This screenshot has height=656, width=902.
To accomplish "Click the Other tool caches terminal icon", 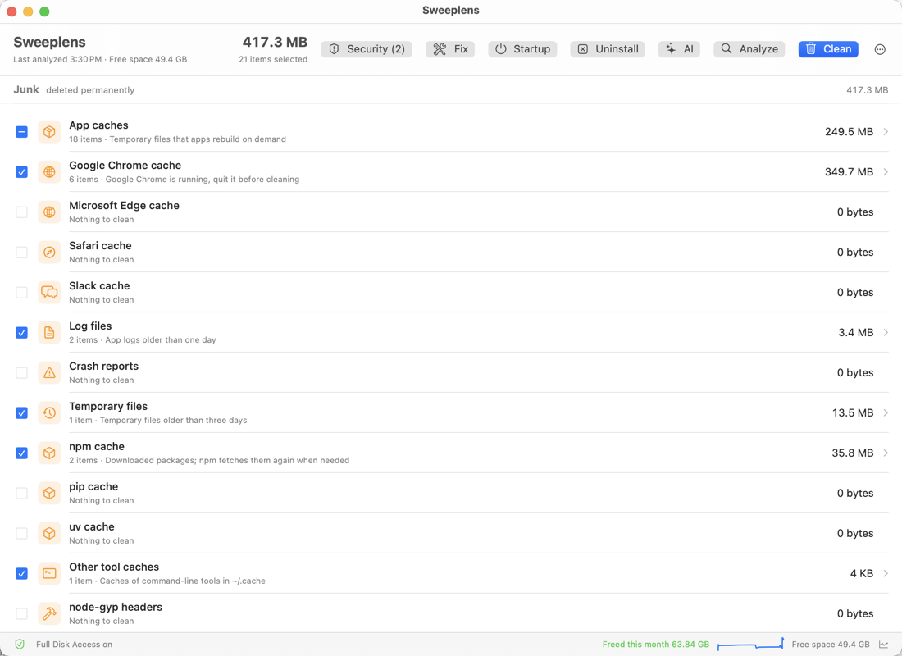I will click(x=49, y=573).
